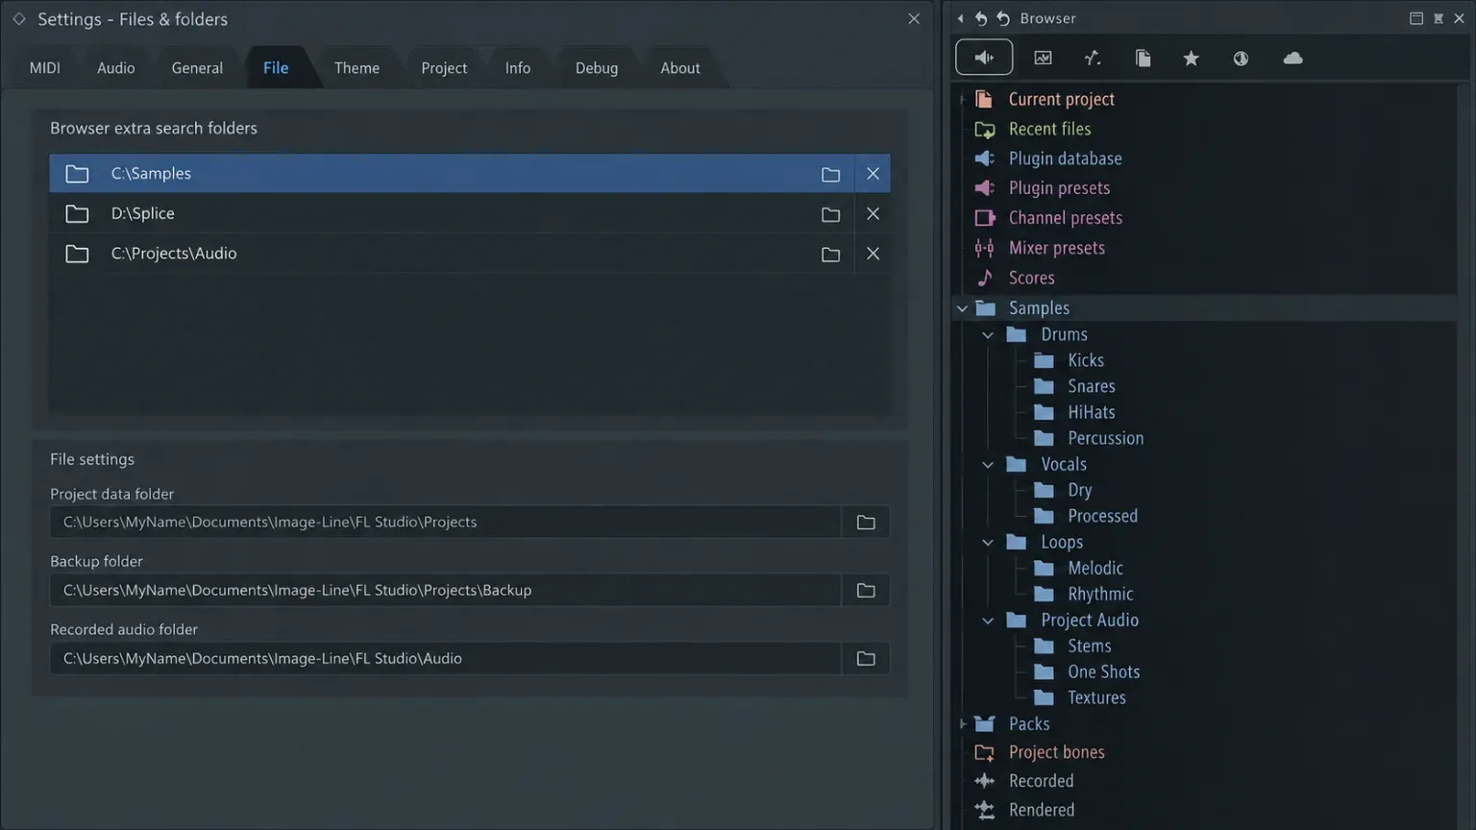Collapse the Project Audio folder
Image resolution: width=1476 pixels, height=830 pixels.
[x=988, y=621]
